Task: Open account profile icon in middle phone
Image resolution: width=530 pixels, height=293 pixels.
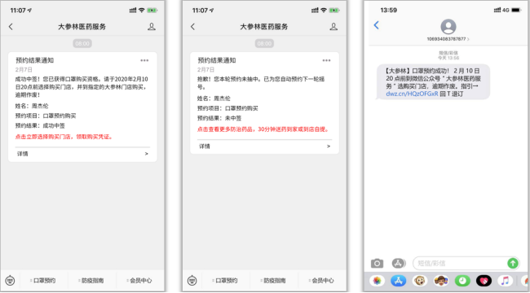Action: click(x=333, y=27)
